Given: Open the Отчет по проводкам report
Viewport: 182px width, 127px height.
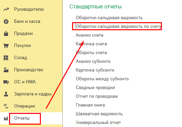Looking at the screenshot, I should coord(97,96).
